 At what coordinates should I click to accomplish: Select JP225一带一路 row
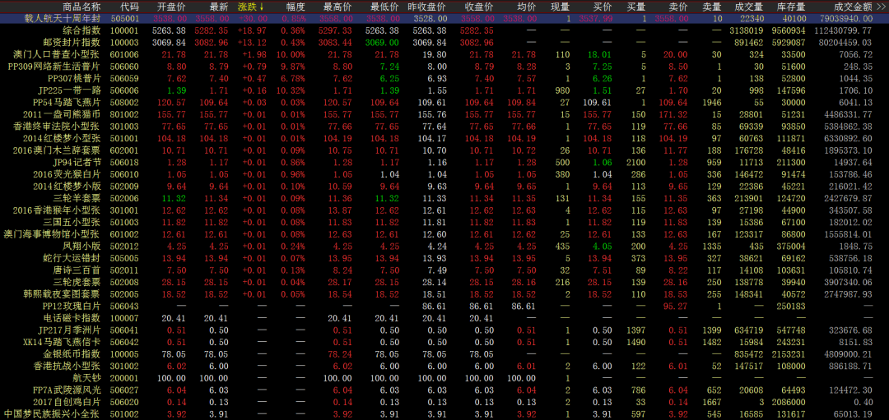click(x=444, y=90)
